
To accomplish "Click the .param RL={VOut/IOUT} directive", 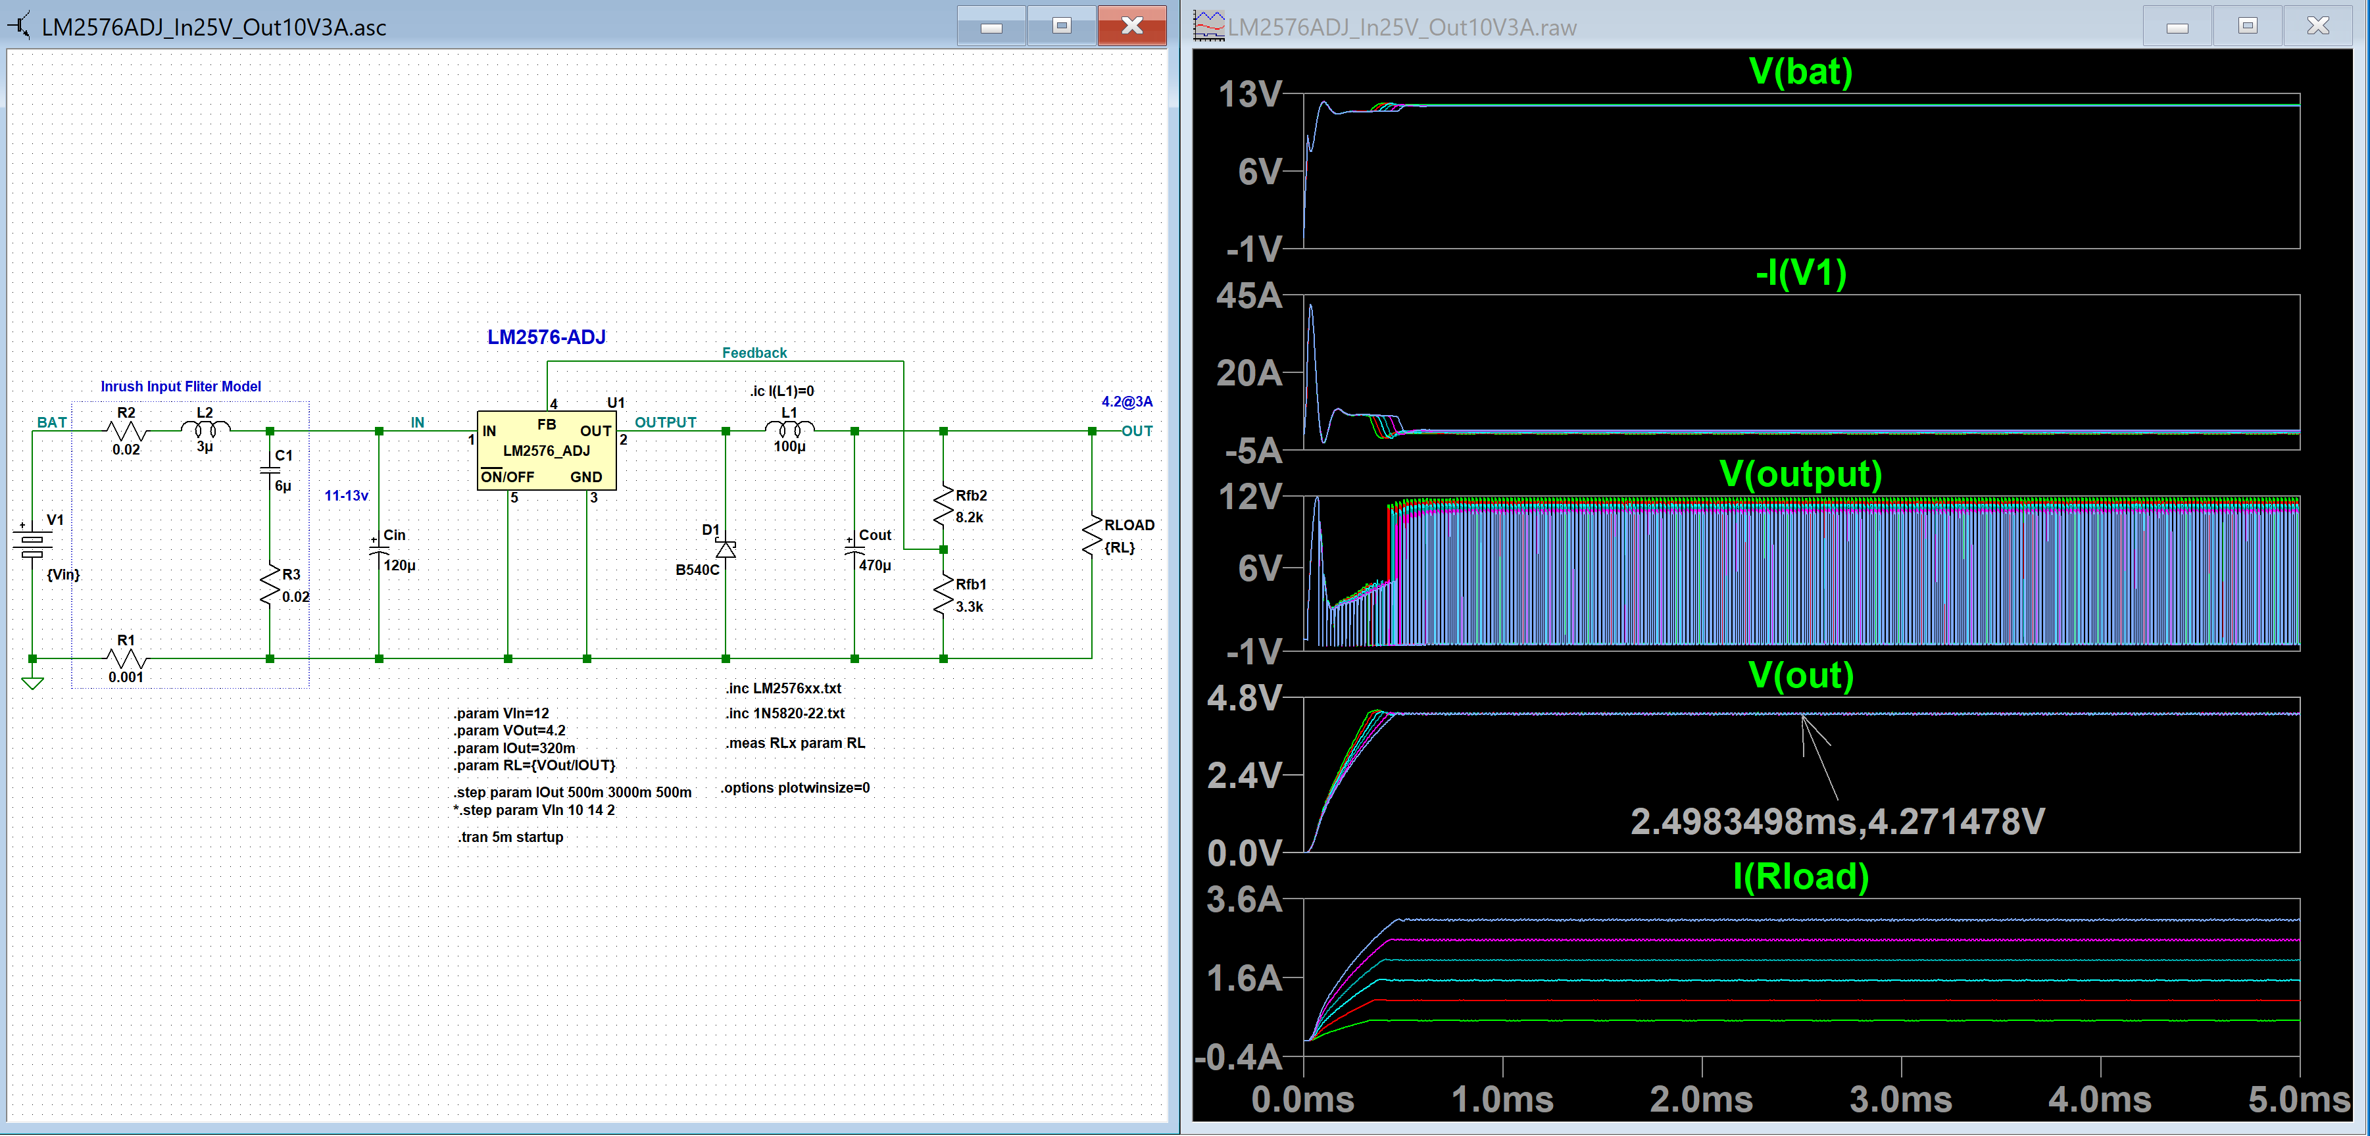I will [x=533, y=765].
